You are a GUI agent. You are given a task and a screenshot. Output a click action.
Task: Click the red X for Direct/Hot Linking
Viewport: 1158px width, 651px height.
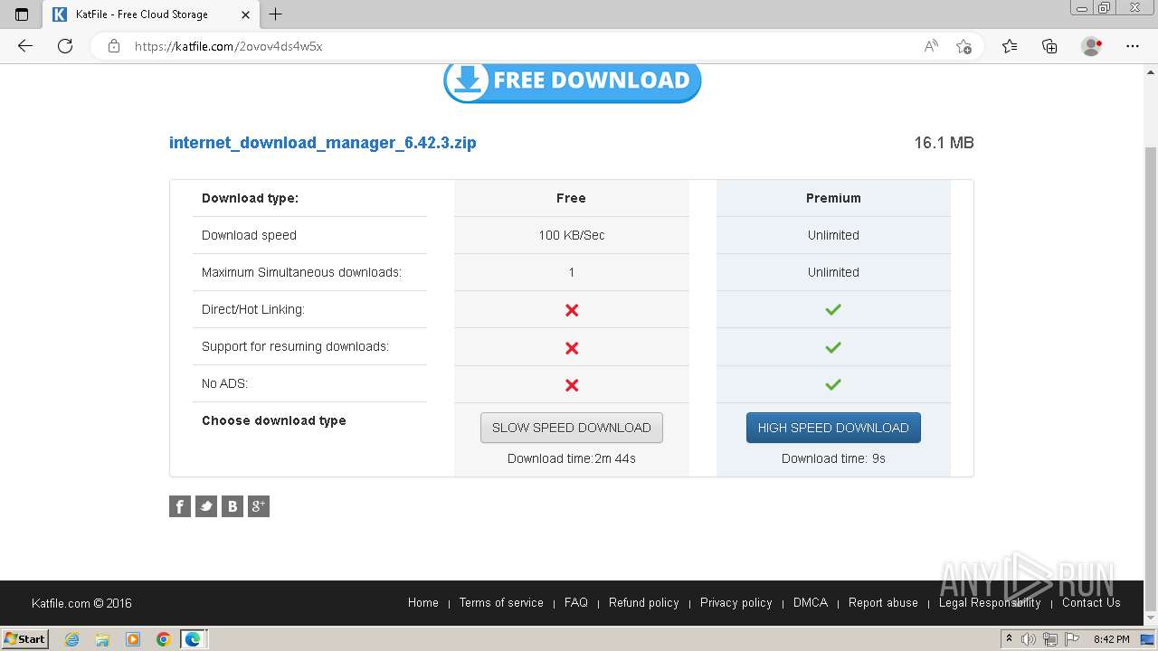pyautogui.click(x=572, y=310)
